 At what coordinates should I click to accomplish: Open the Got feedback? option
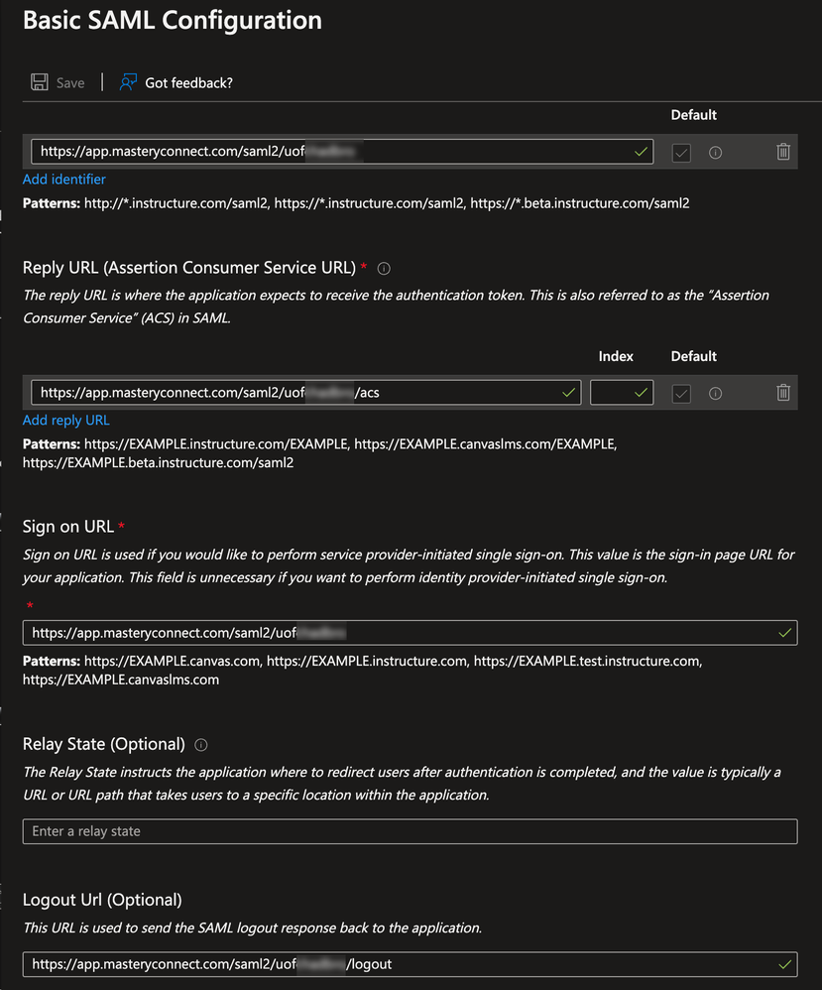pos(188,82)
